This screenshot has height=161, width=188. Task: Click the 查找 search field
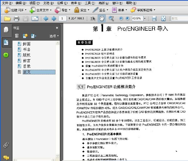[179, 18]
